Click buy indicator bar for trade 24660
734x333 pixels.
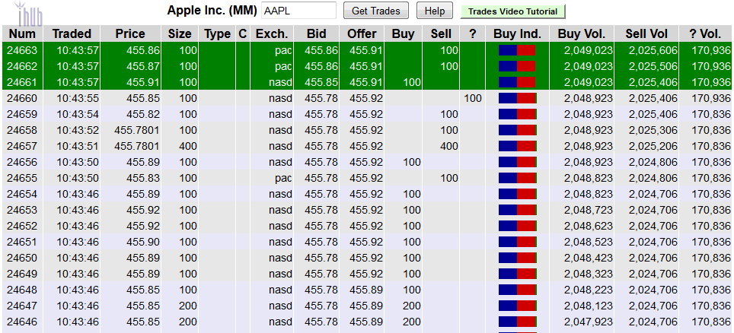[517, 98]
